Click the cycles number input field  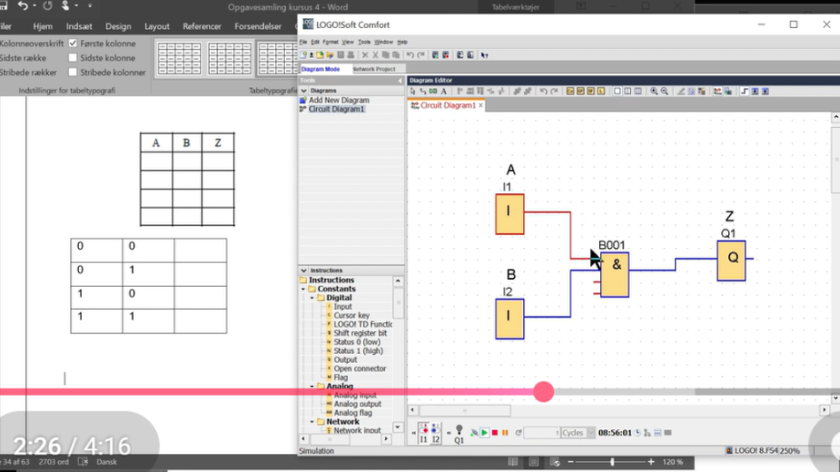pos(541,432)
